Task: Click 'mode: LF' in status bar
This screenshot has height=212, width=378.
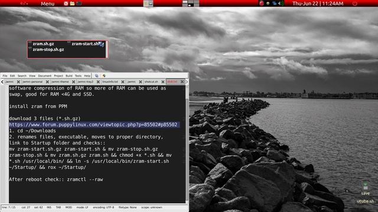Action: (83, 207)
